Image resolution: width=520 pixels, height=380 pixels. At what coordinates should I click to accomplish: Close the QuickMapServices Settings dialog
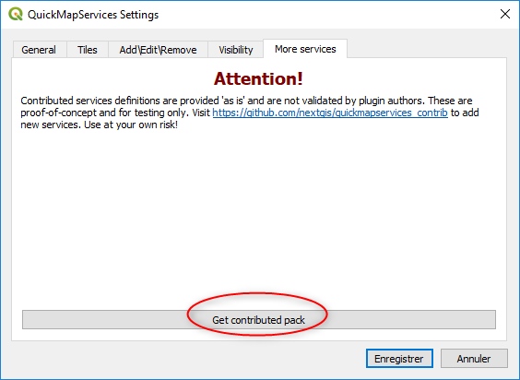pos(504,14)
